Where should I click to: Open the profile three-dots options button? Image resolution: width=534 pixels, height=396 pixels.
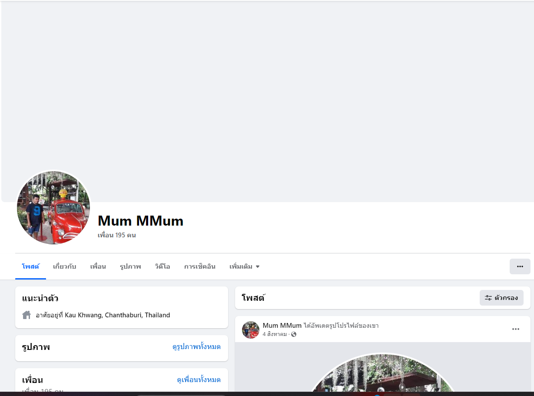pyautogui.click(x=520, y=266)
